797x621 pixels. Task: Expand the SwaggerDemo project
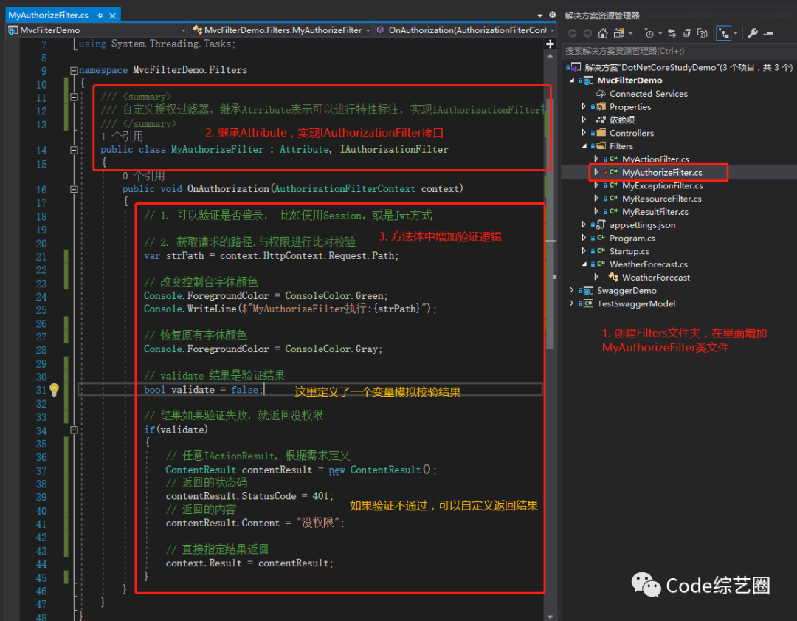tap(572, 290)
